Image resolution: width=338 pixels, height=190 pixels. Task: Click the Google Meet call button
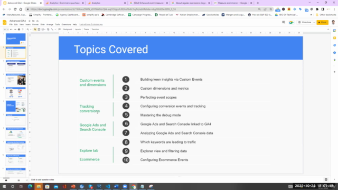point(291,22)
